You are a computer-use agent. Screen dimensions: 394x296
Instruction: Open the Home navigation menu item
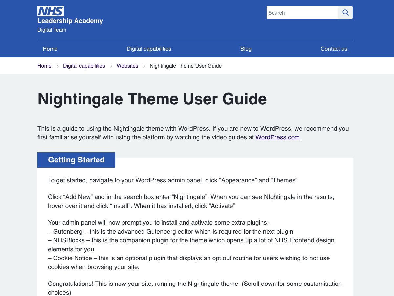[x=50, y=49]
